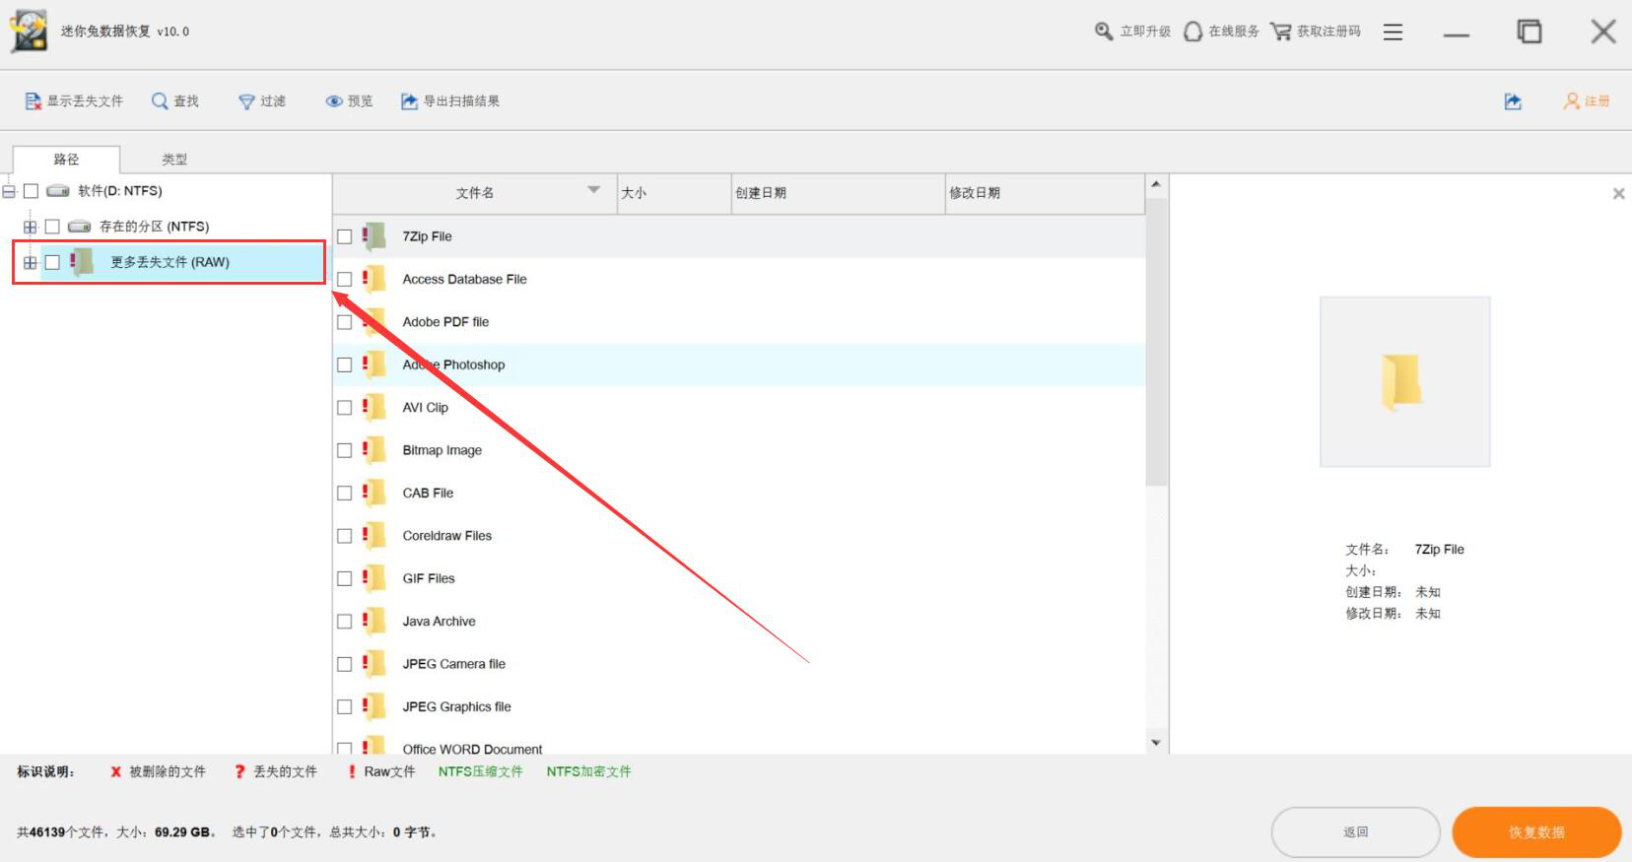Click the Raw文件 legend label
Viewport: 1632px width, 862px height.
coord(389,771)
